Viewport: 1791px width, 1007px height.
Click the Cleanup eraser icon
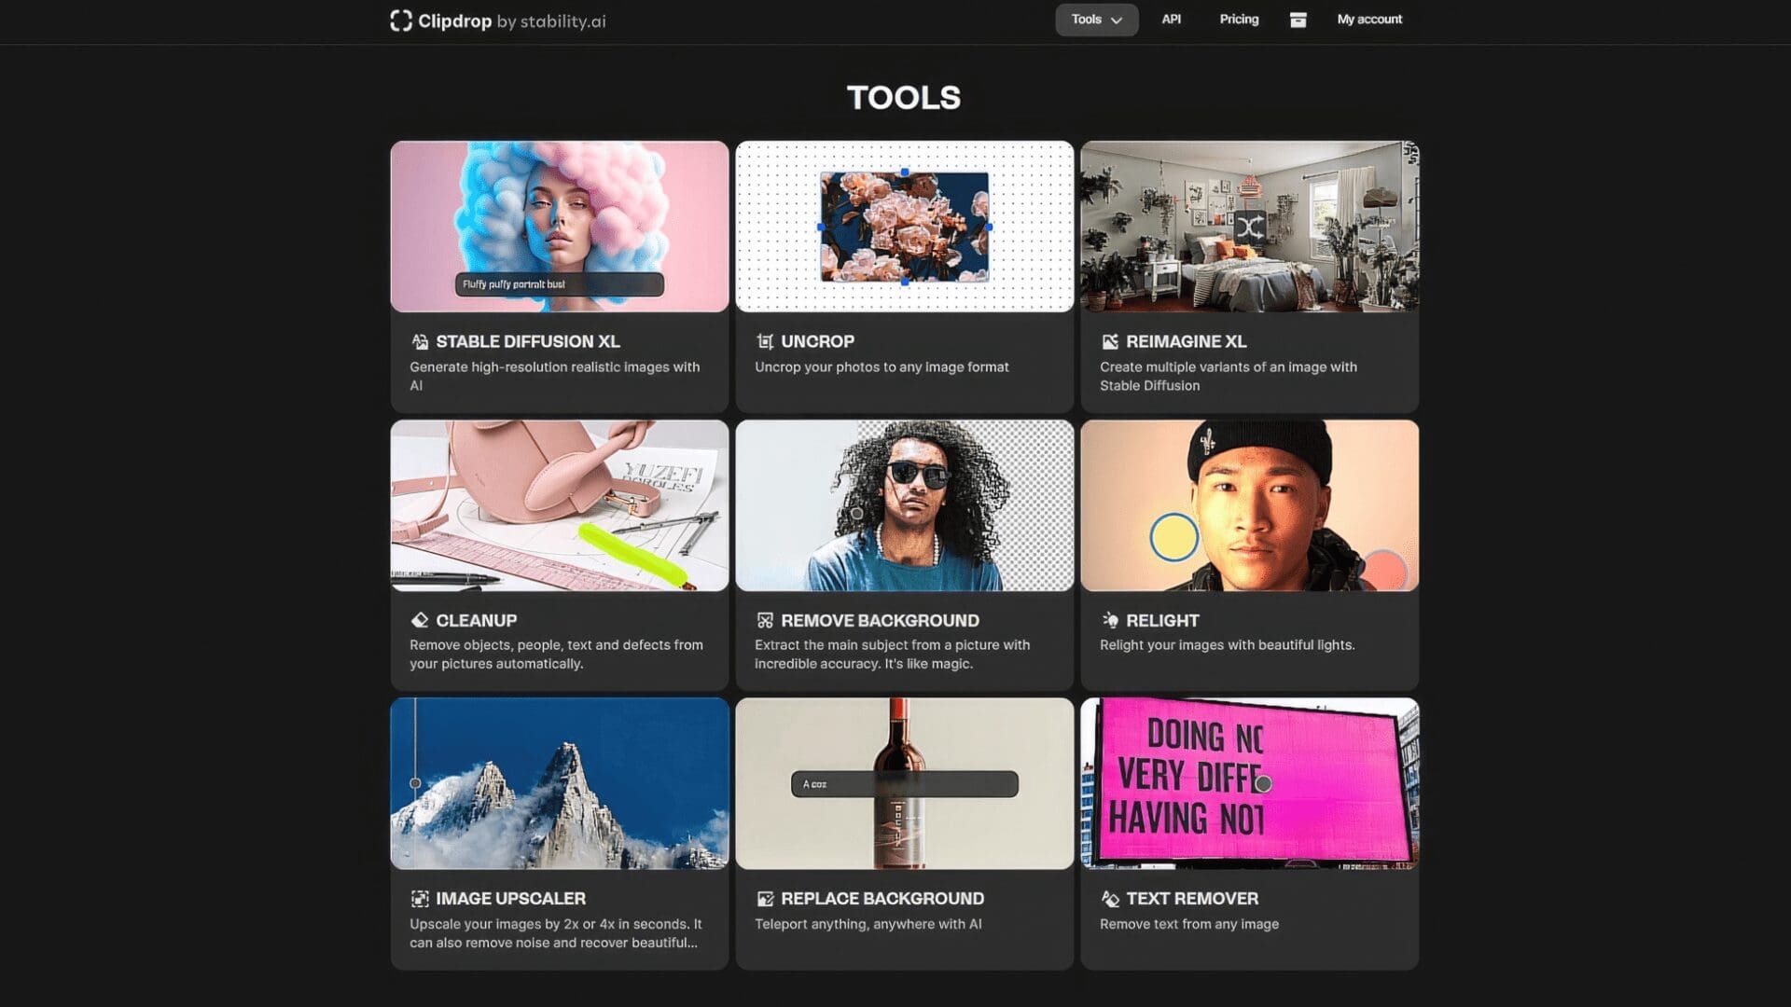click(x=420, y=620)
